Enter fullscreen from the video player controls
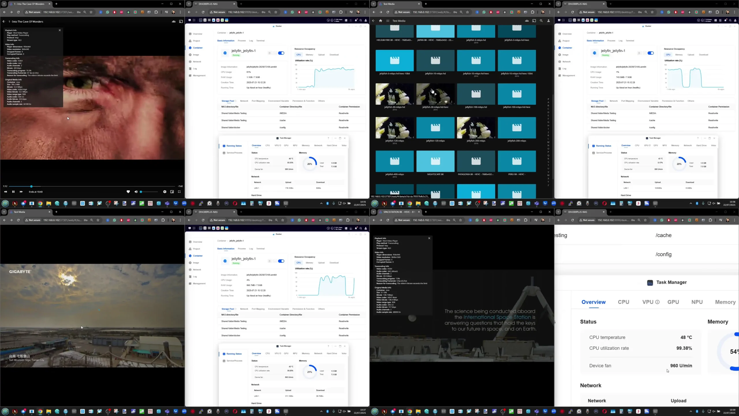This screenshot has height=416, width=739. 179,192
